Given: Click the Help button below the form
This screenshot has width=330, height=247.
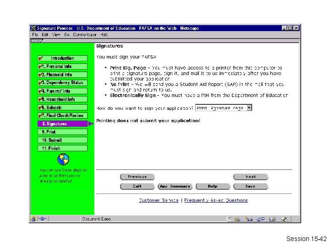Looking at the screenshot, I should [x=213, y=186].
